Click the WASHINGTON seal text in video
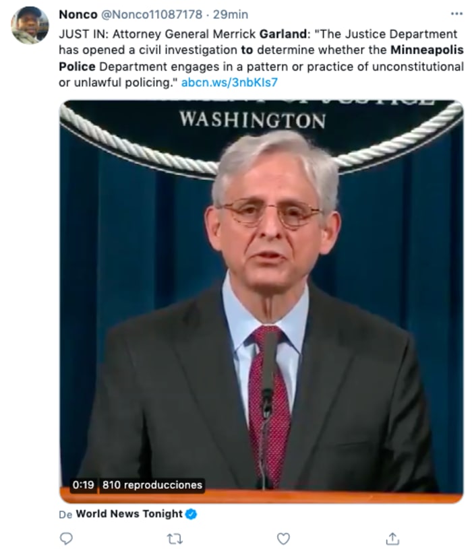The image size is (472, 549). point(253,120)
